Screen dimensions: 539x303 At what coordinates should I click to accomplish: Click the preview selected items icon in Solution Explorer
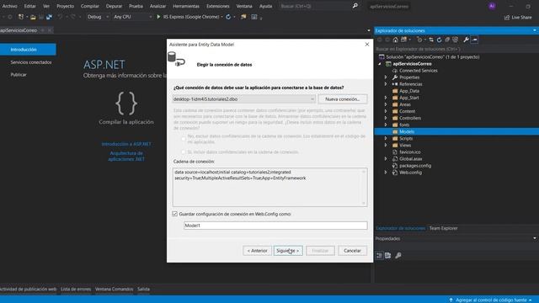[474, 40]
